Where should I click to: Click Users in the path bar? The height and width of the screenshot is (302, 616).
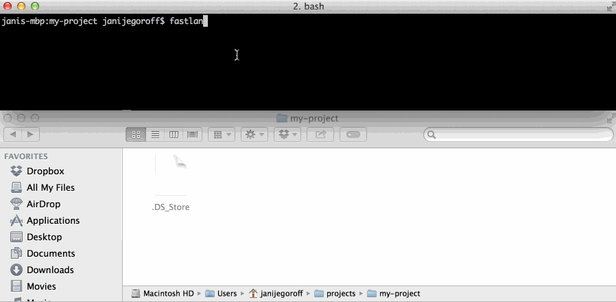tap(221, 294)
